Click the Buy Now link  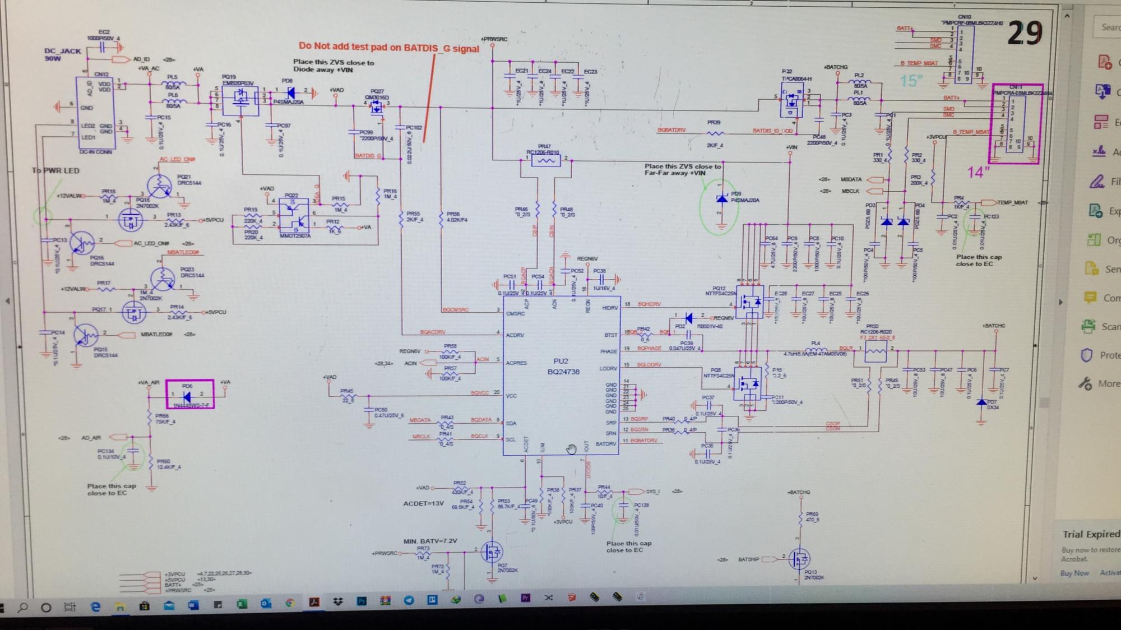pyautogui.click(x=1074, y=573)
